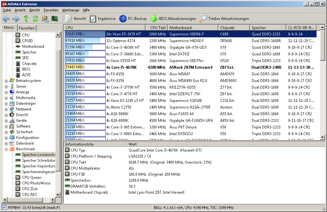Sort by Chipsatz column header
327x212 pixels.
(234, 28)
